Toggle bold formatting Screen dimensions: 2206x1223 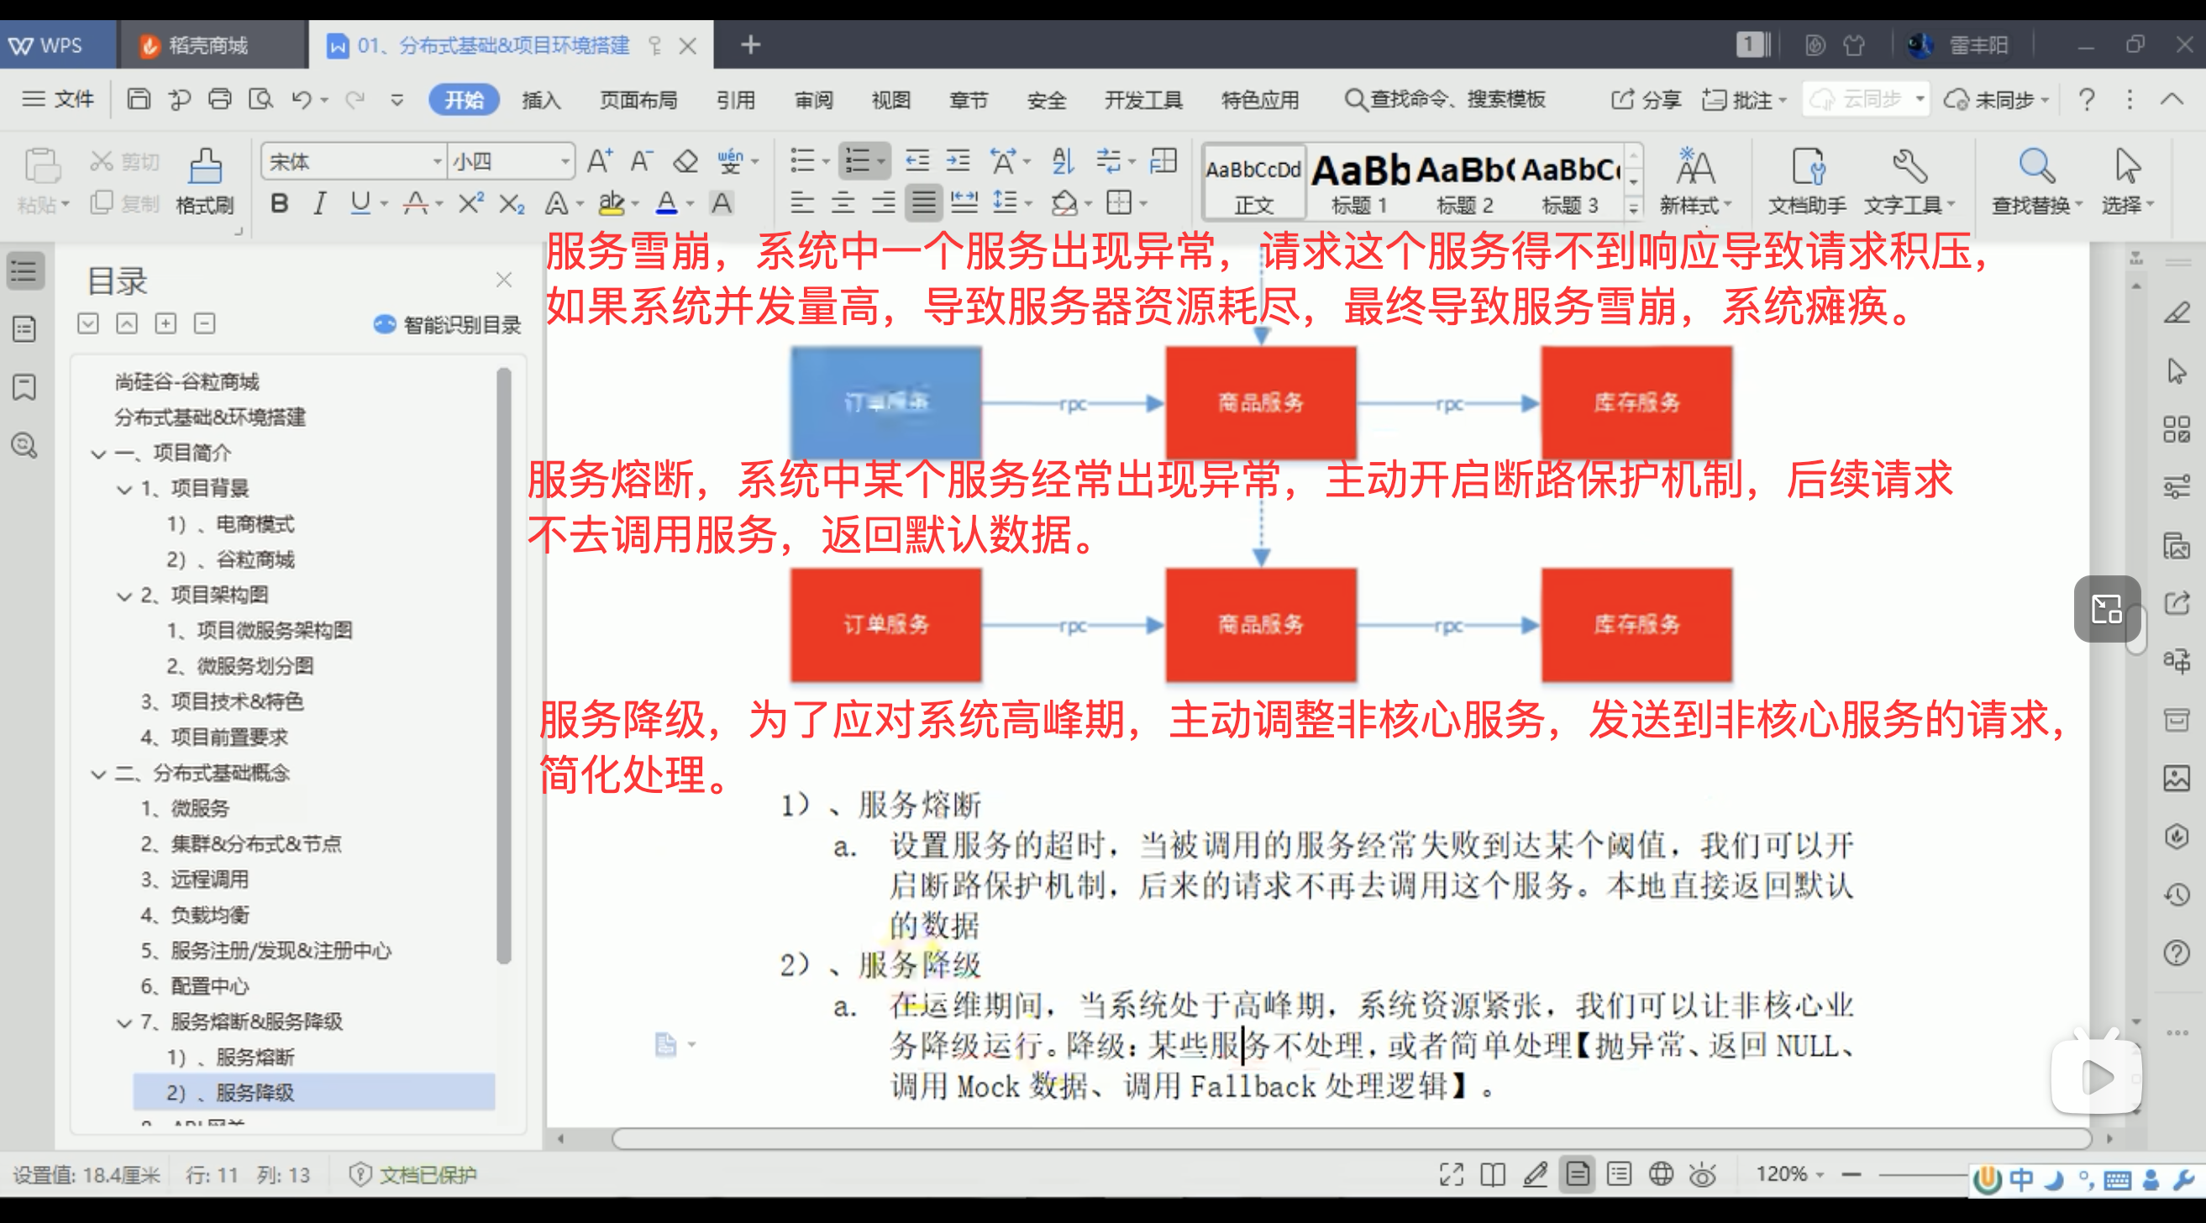point(279,204)
